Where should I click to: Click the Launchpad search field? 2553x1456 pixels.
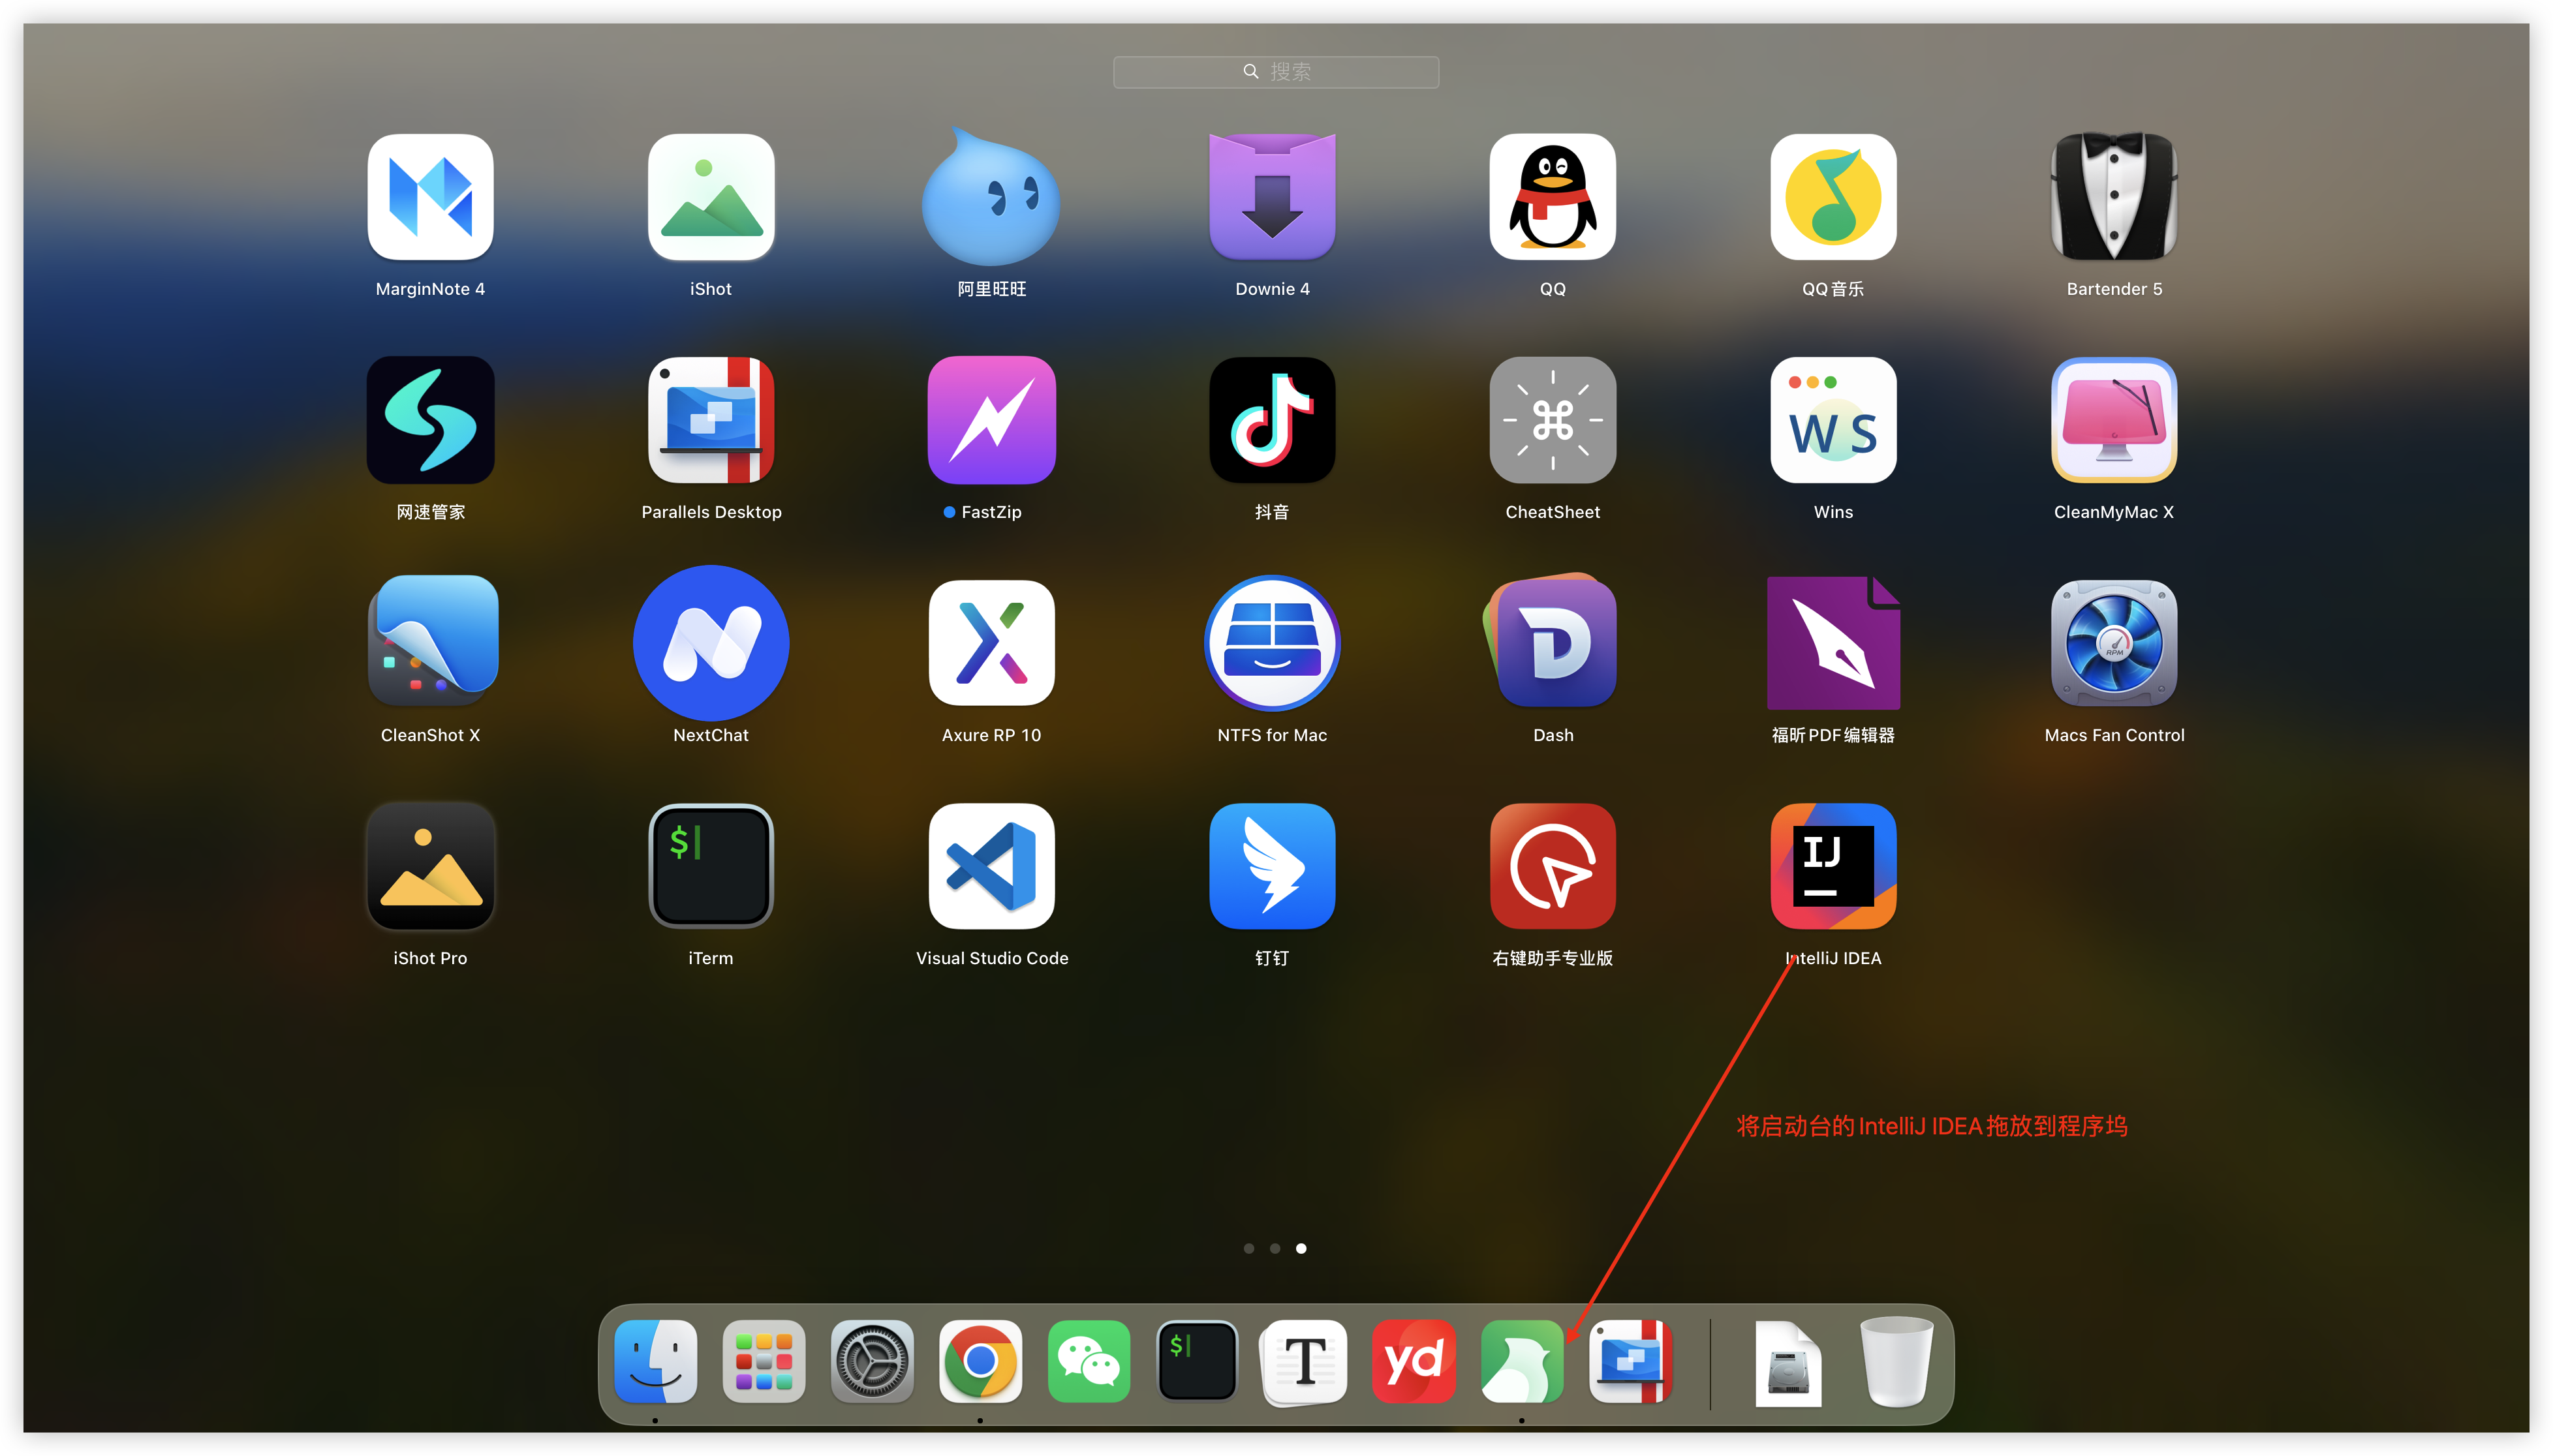click(x=1275, y=72)
